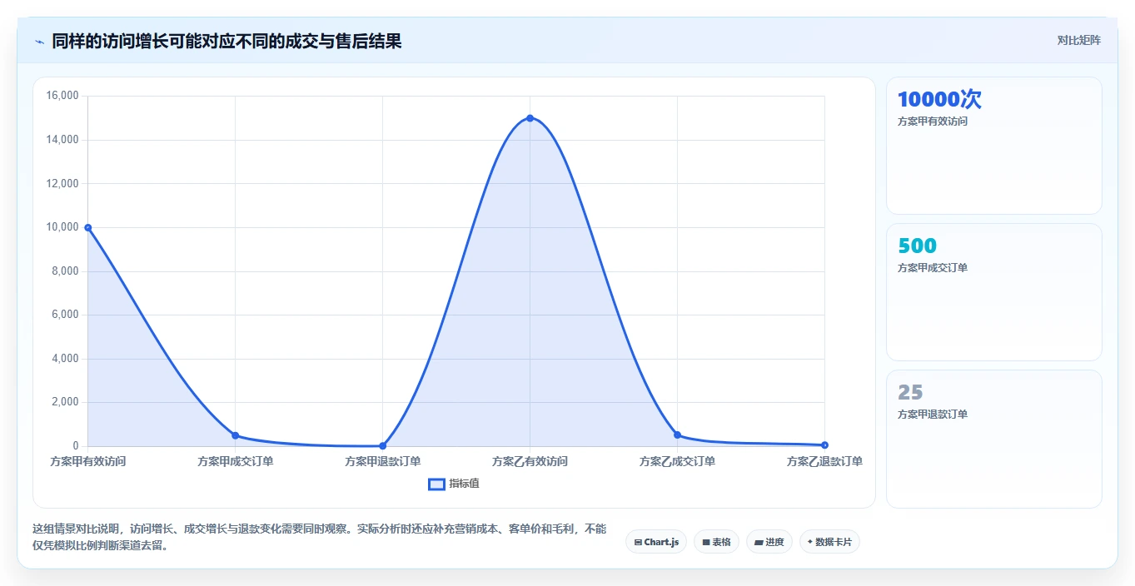1135x586 pixels.
Task: Click the x-axis label 方案乙有效访问
Action: (530, 461)
